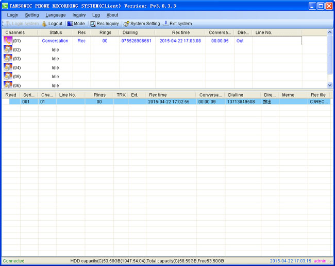Sort records by Rec time header
The image size is (335, 266).
click(158, 95)
